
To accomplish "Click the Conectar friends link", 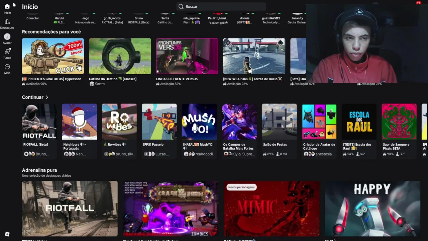I will click(x=33, y=18).
